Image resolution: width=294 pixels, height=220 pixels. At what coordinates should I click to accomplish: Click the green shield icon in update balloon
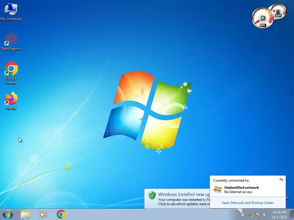[x=152, y=195]
